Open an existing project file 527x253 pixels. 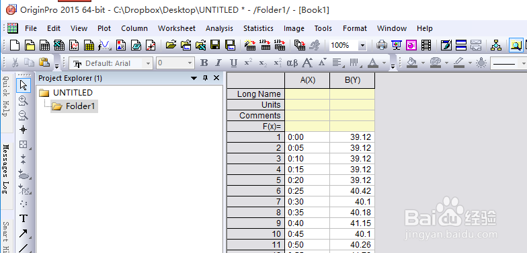coord(171,44)
